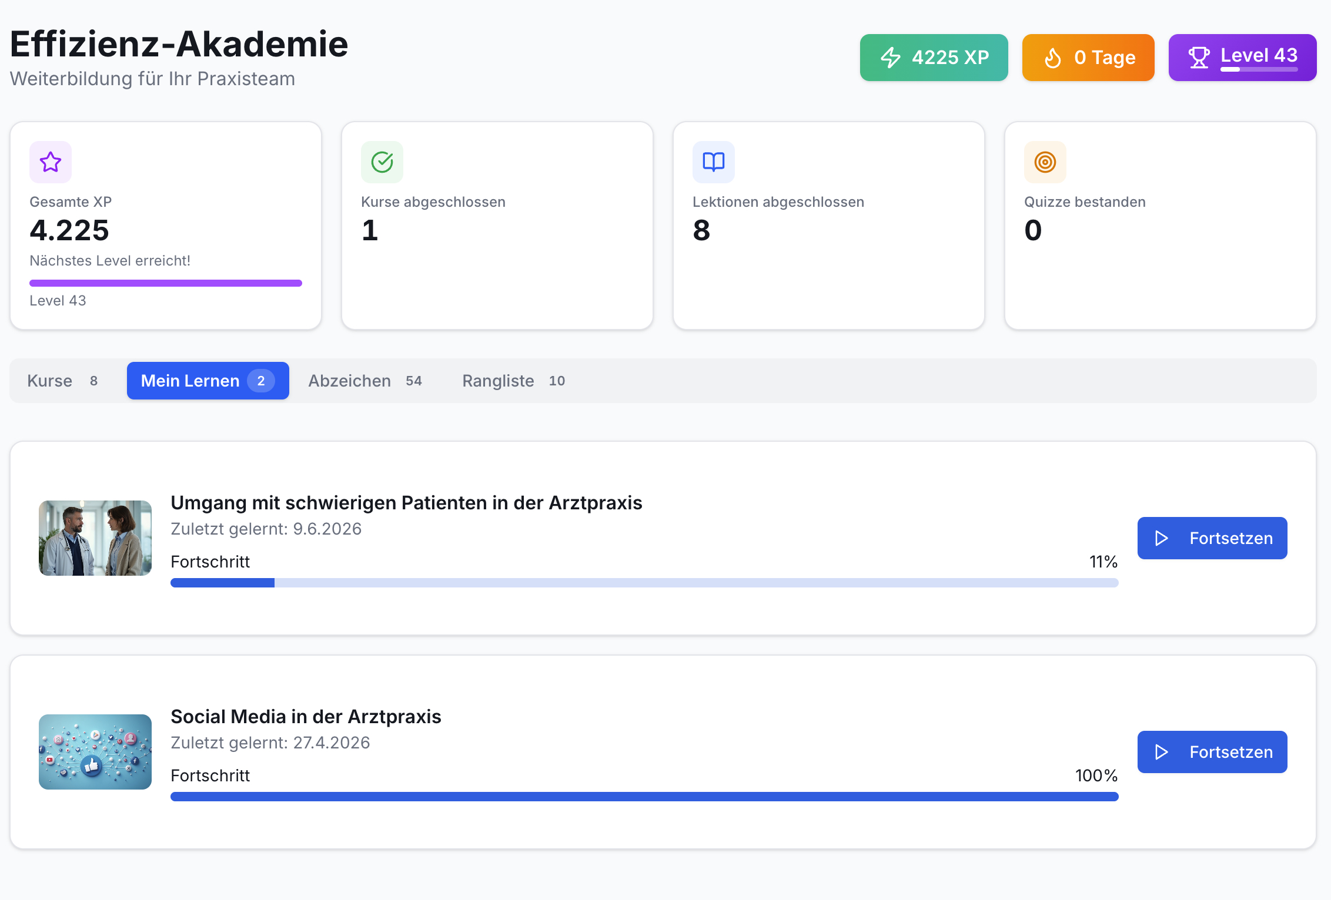Image resolution: width=1331 pixels, height=900 pixels.
Task: Click the trophy icon beside Level 43
Action: pyautogui.click(x=1199, y=58)
